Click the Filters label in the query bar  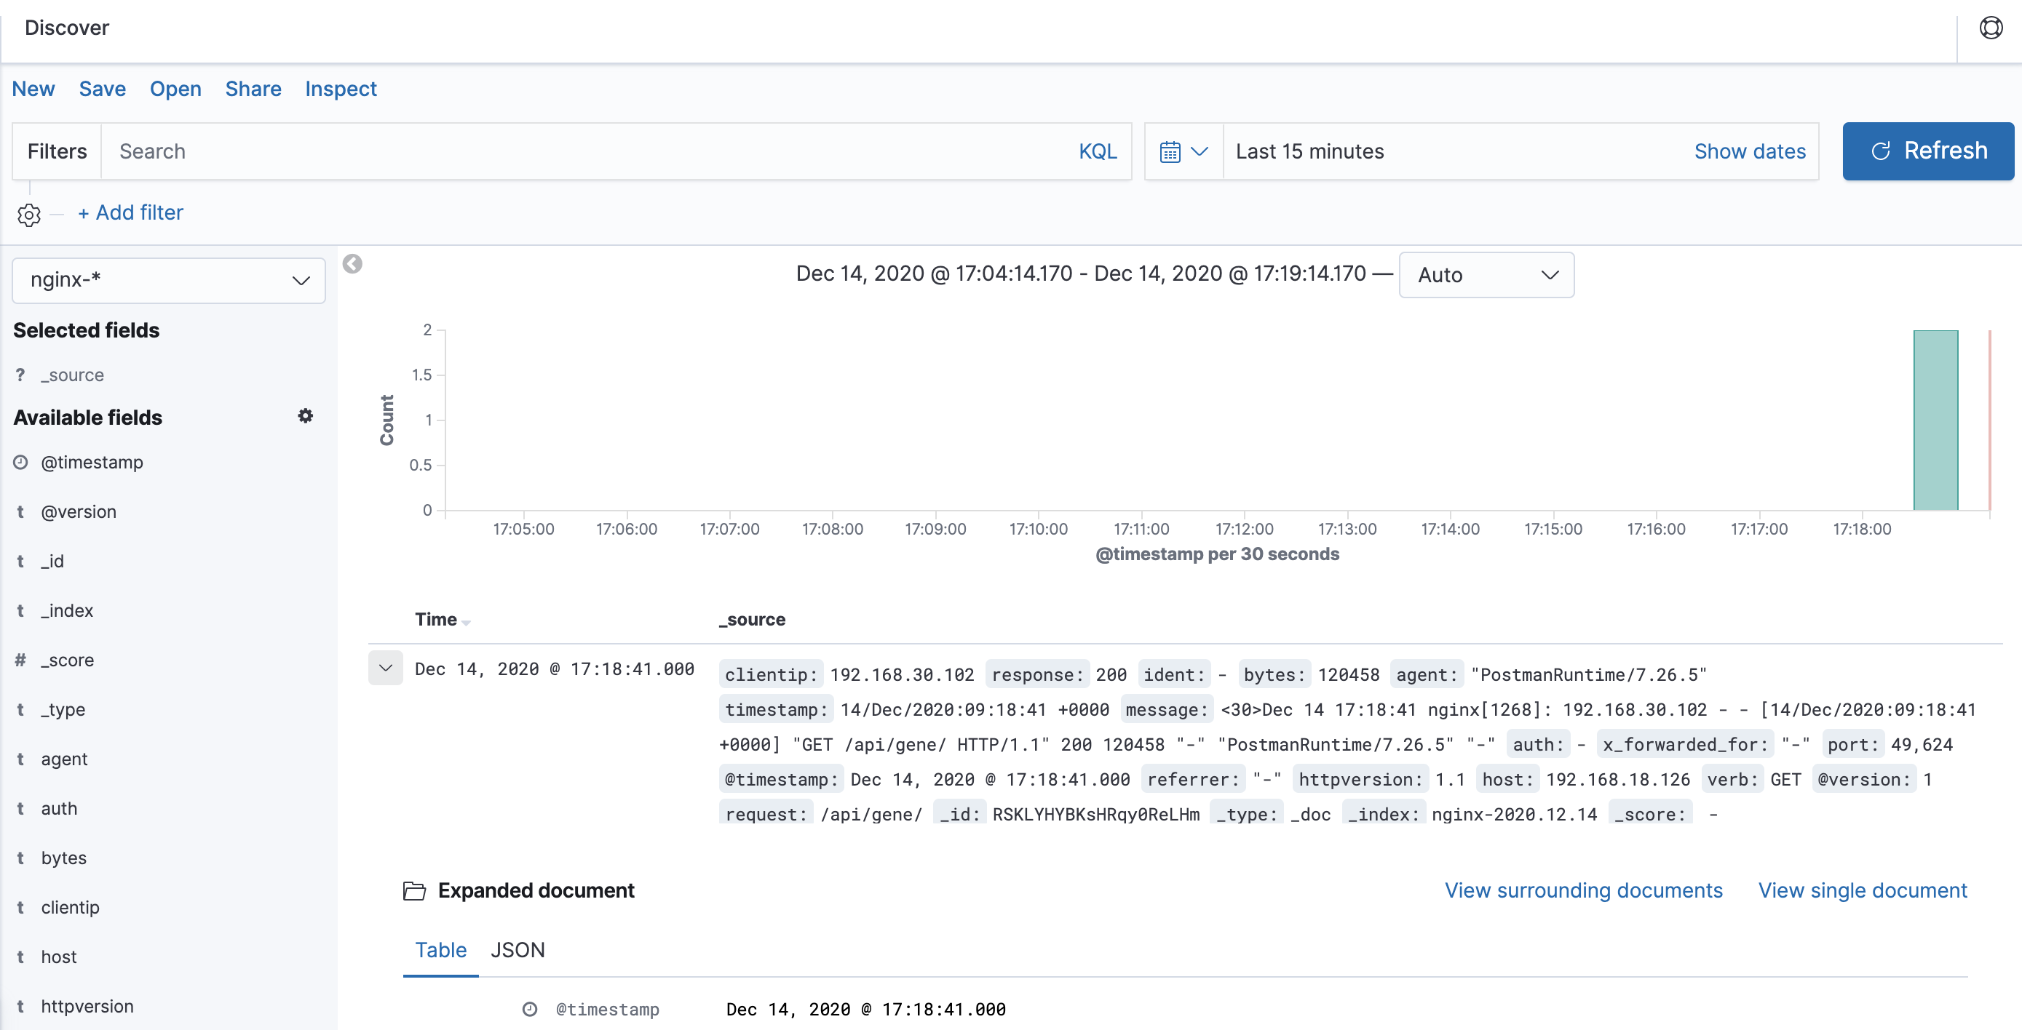point(57,151)
